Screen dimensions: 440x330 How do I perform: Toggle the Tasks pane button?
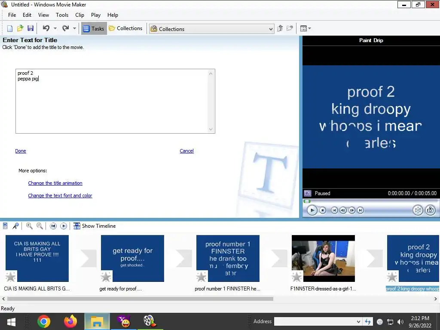tap(94, 28)
